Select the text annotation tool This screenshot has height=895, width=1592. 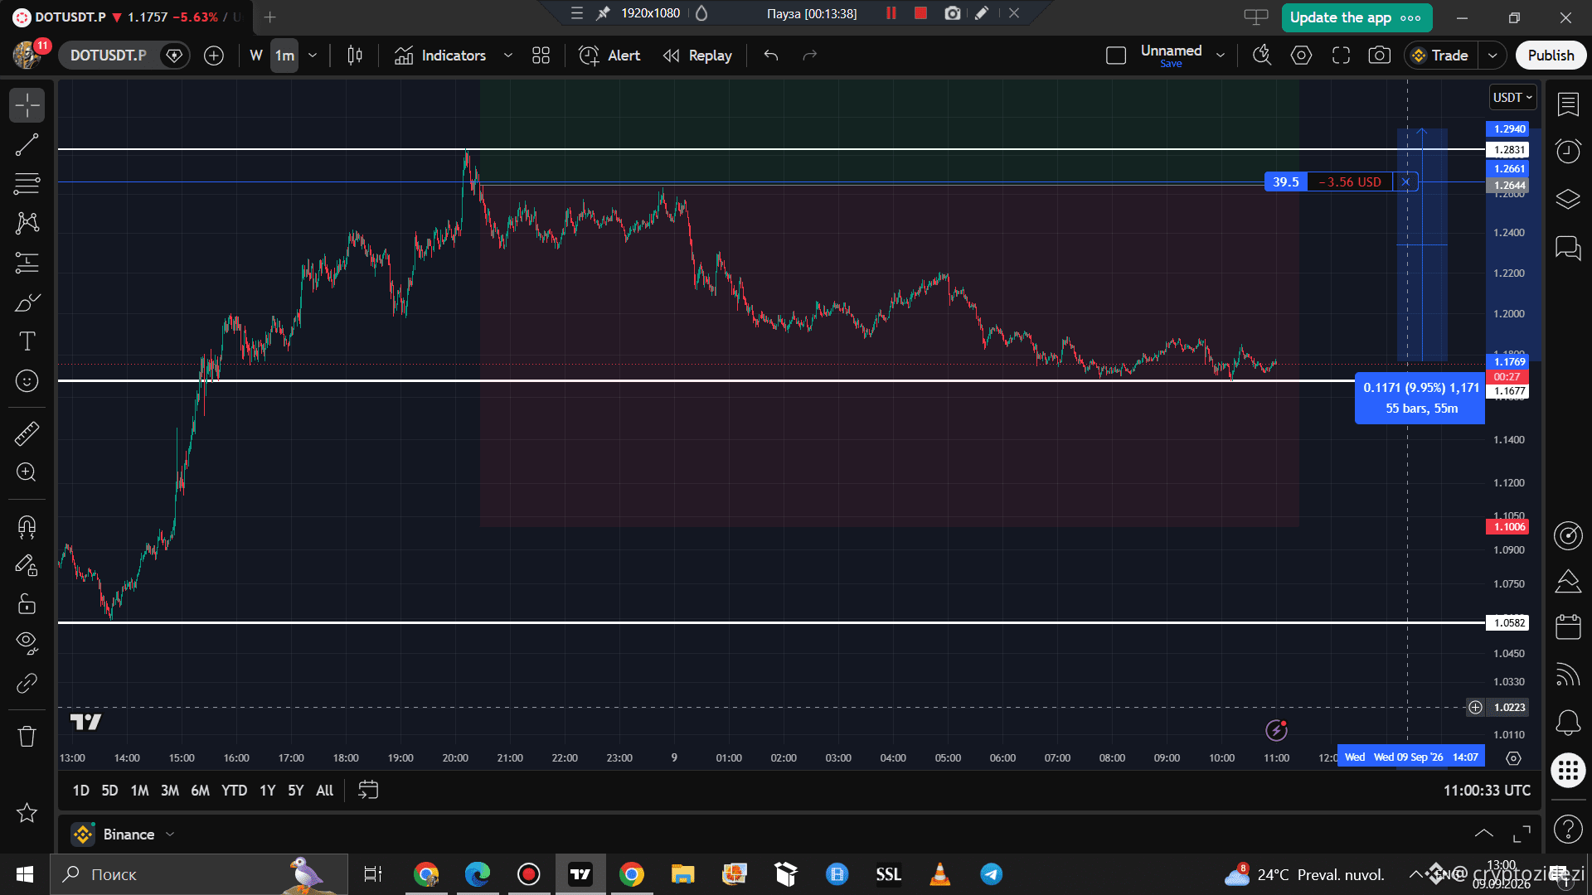click(x=27, y=341)
